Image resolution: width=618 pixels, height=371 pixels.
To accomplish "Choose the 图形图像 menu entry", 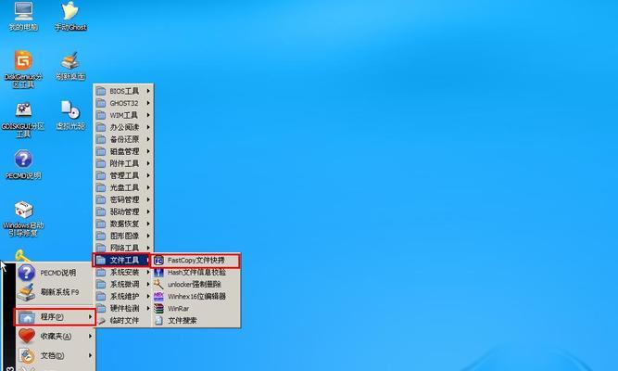I will 124,236.
